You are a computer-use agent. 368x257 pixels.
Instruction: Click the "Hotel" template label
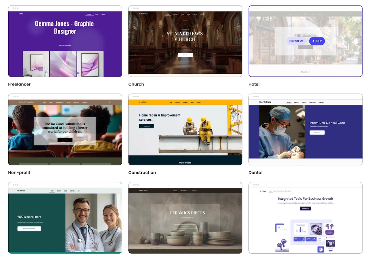tap(254, 84)
